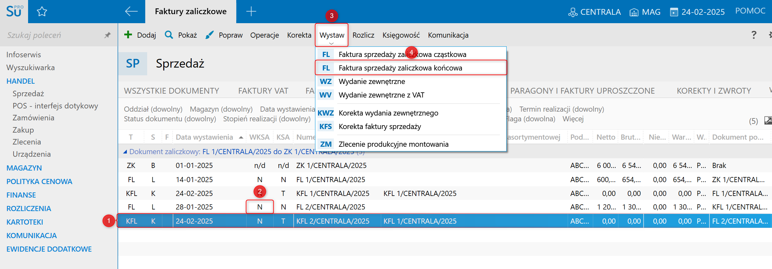Expand the ROZLICZENIA section
The width and height of the screenshot is (772, 269).
click(29, 209)
